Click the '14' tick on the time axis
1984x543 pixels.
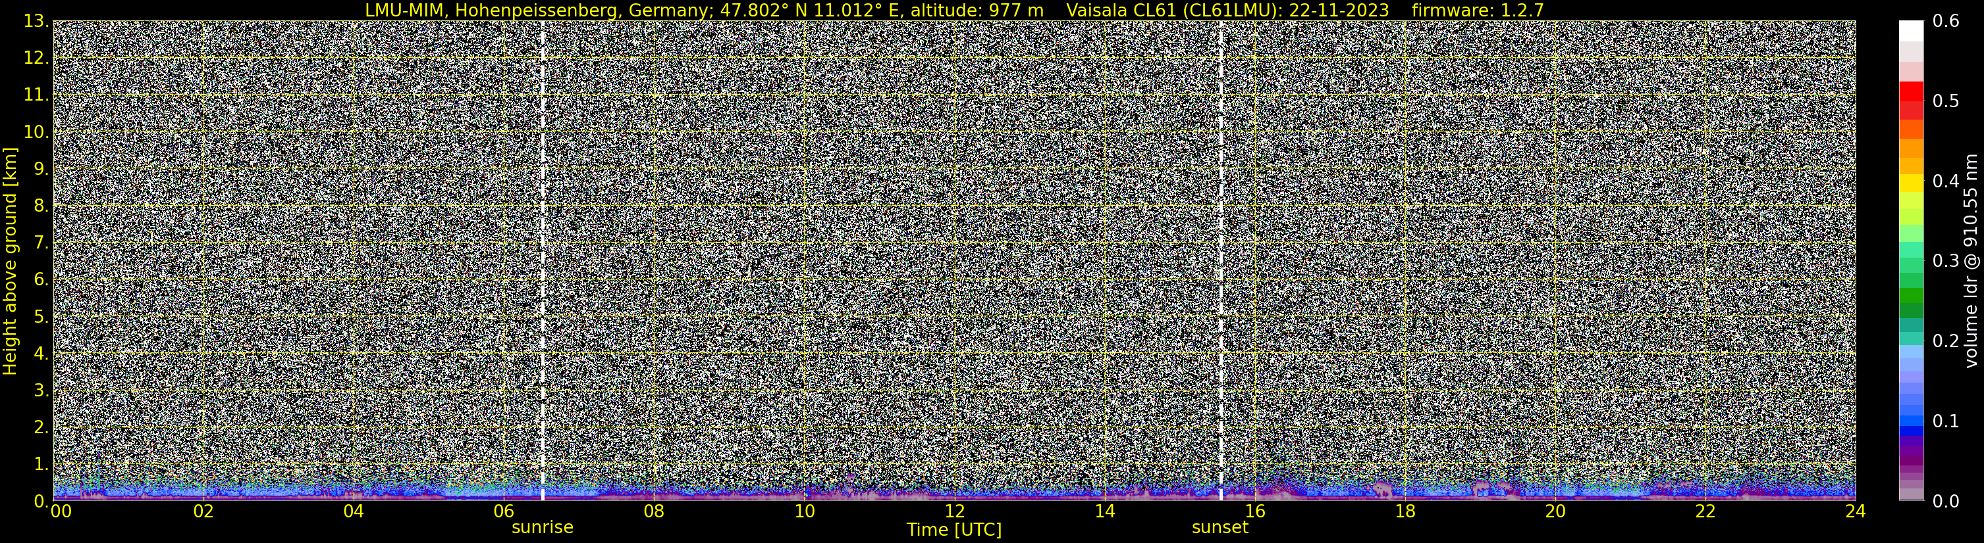pos(1104,511)
